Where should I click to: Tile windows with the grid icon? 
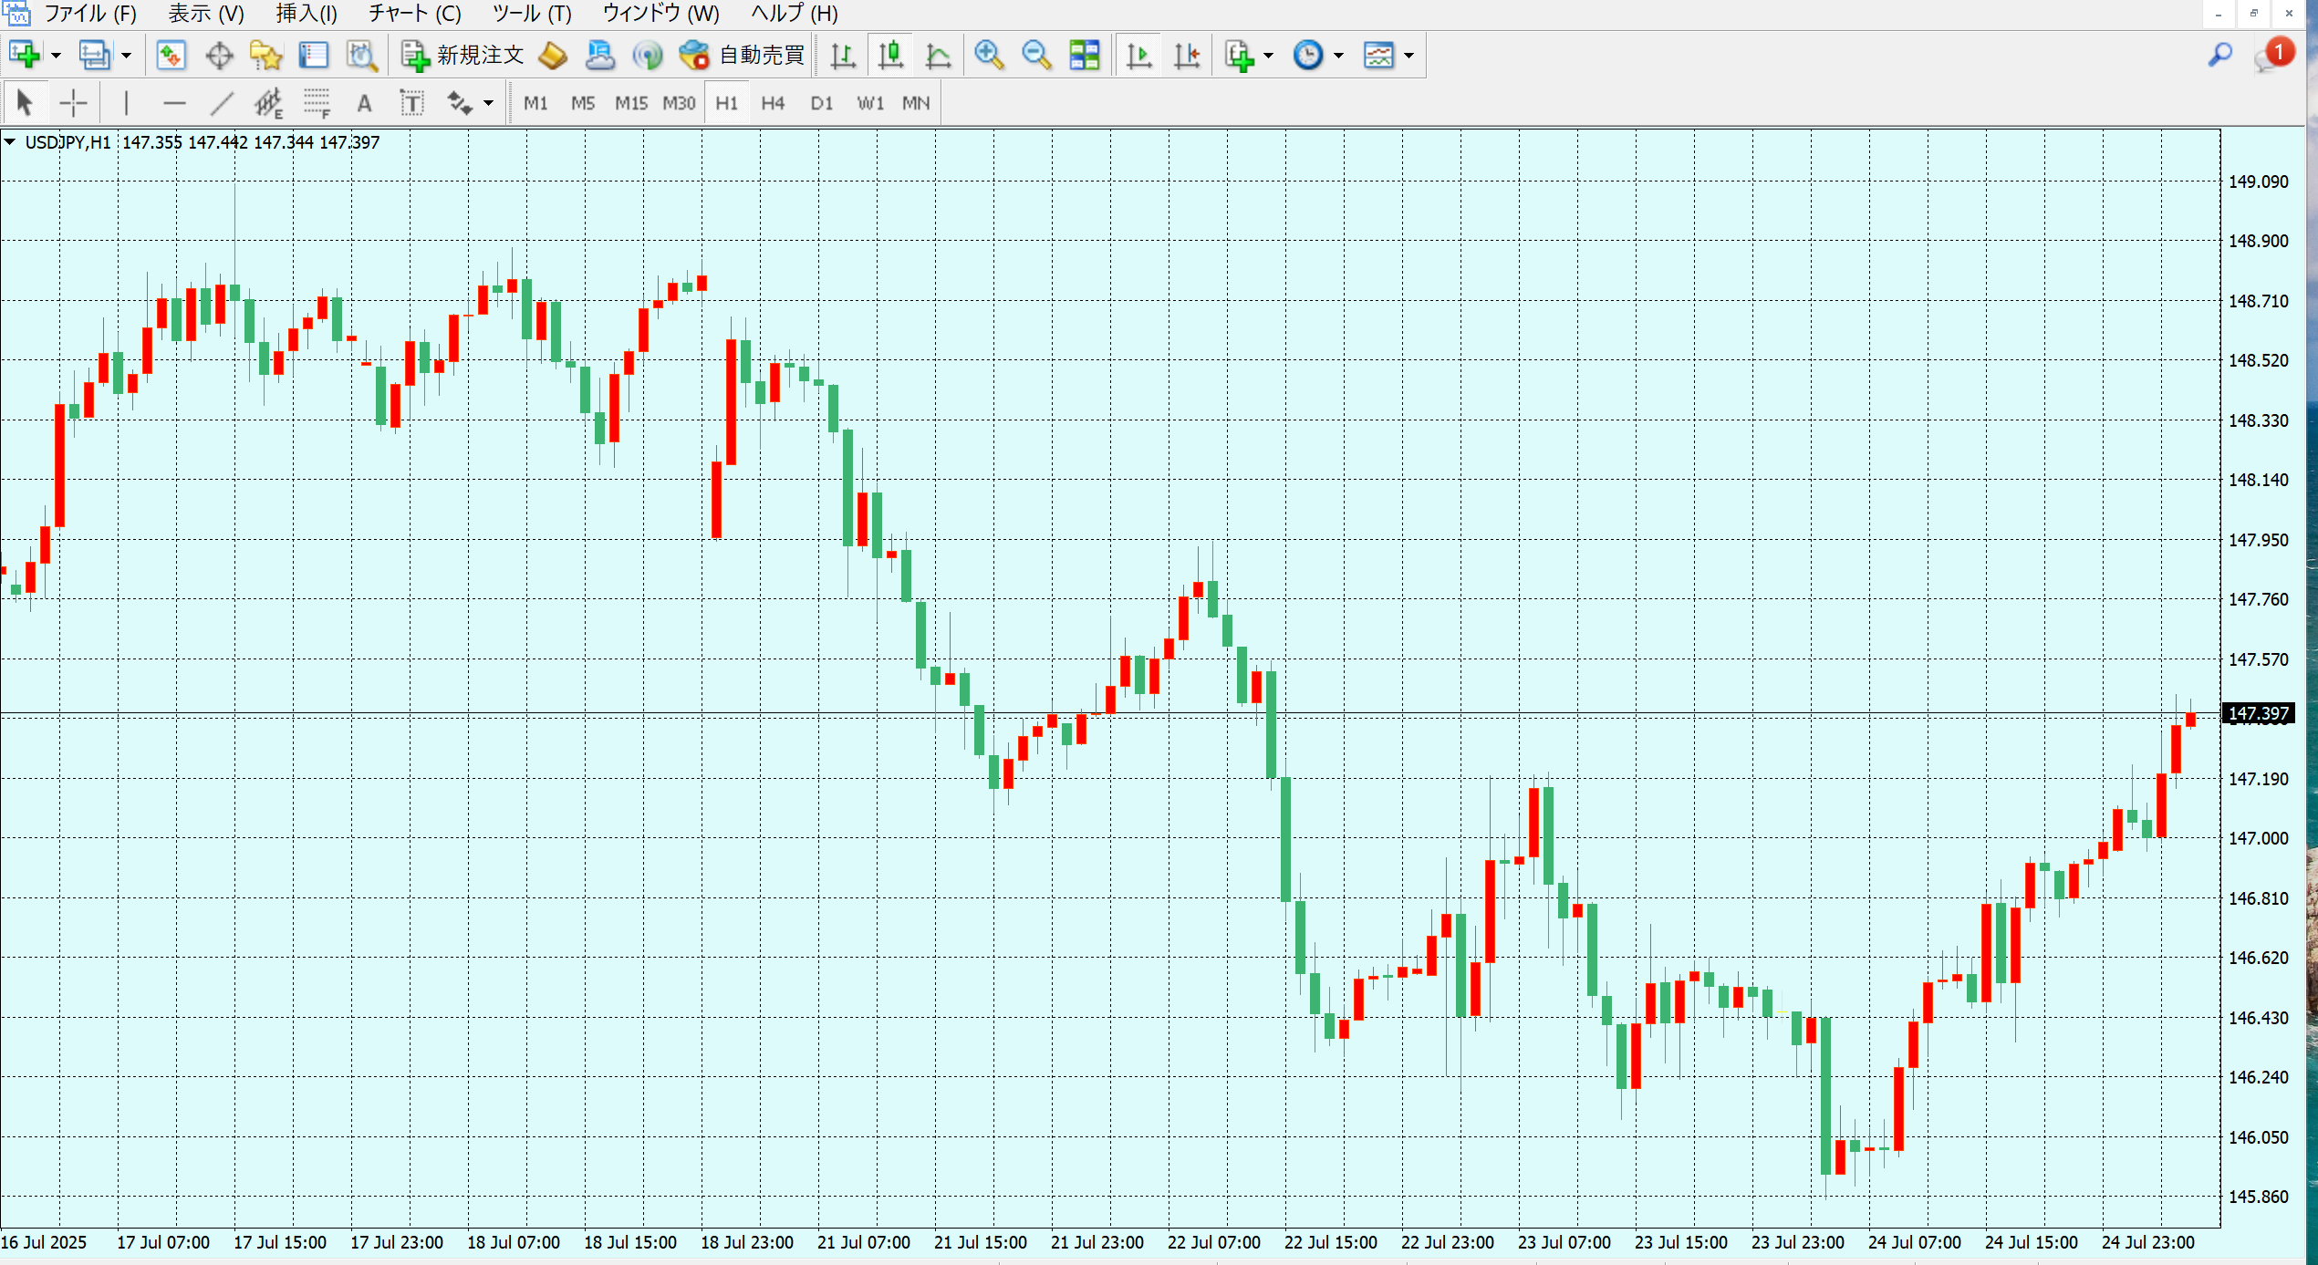click(x=1085, y=56)
